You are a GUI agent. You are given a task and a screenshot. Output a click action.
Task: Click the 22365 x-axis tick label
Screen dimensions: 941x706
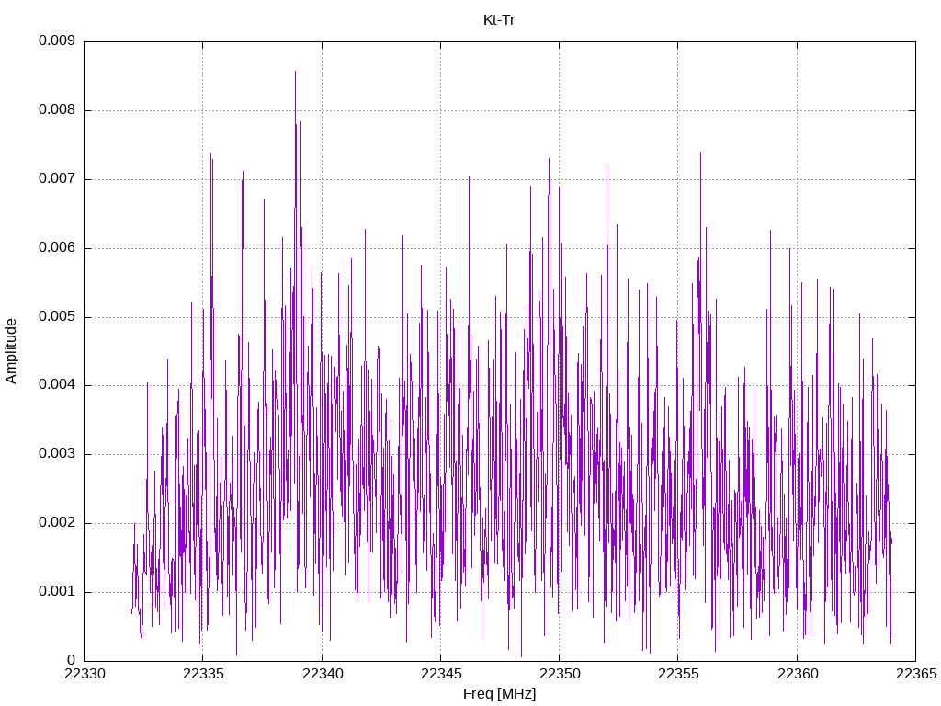tap(916, 674)
